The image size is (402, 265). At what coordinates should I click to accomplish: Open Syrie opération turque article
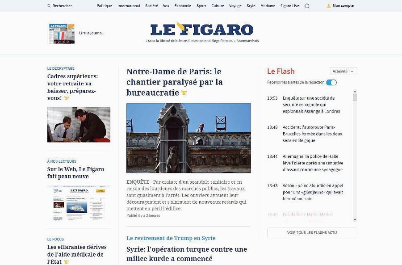point(187,254)
